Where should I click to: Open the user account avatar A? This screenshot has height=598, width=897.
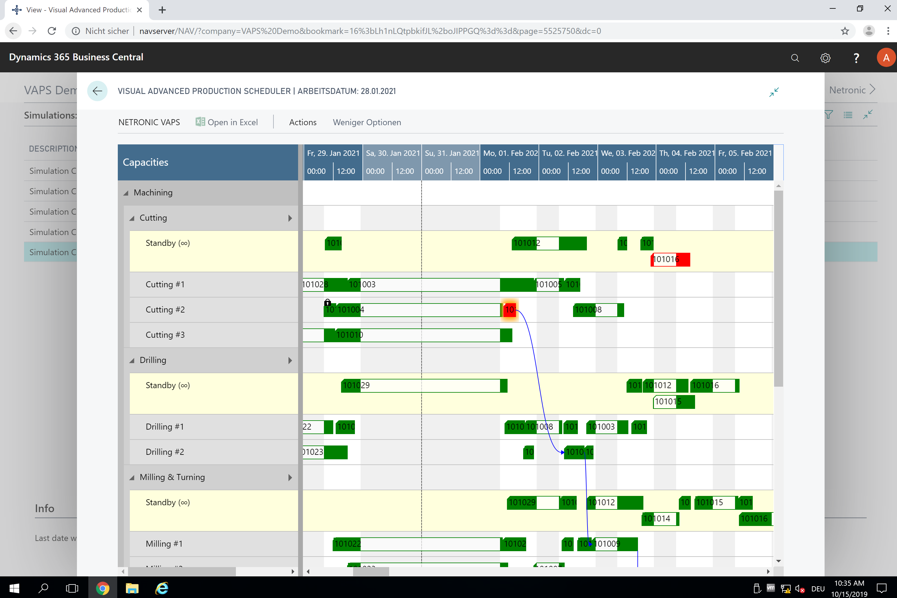(886, 58)
